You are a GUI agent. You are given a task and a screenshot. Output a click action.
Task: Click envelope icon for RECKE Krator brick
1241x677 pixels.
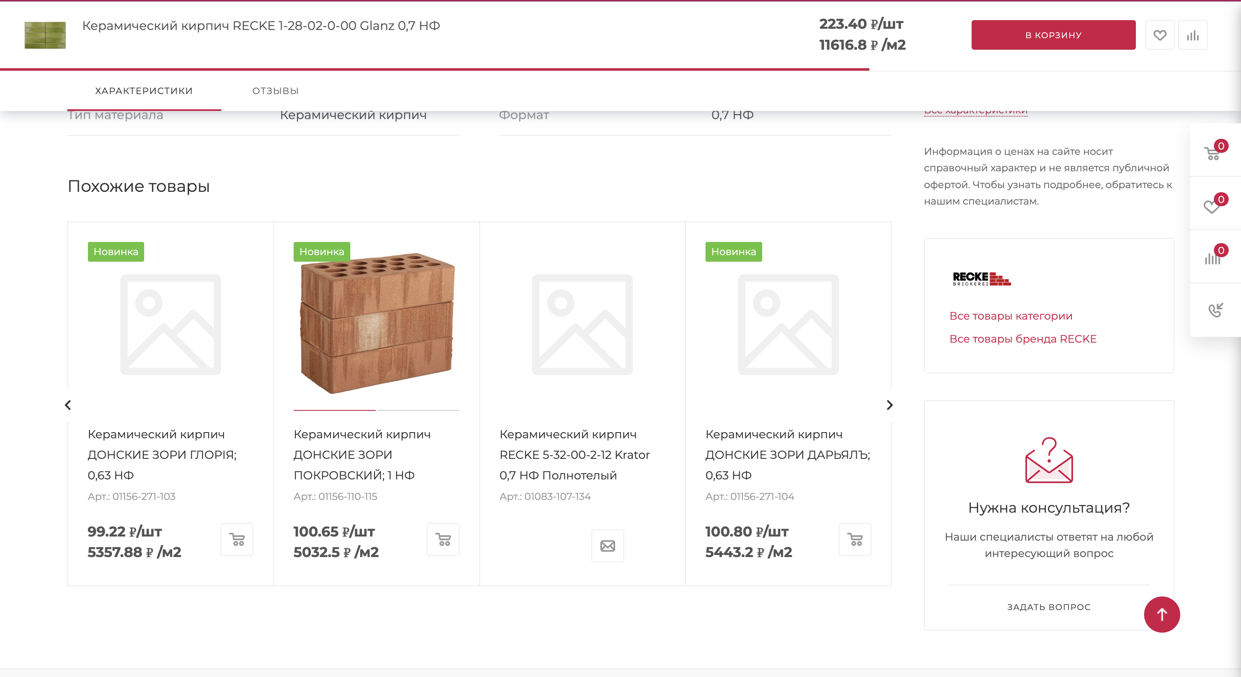tap(607, 546)
